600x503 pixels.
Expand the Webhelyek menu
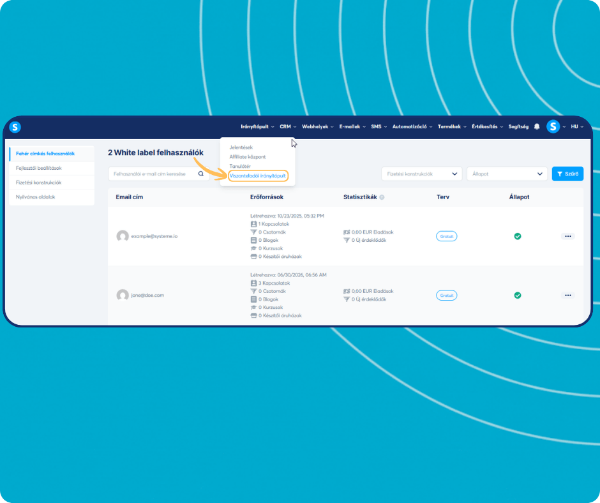click(x=318, y=126)
